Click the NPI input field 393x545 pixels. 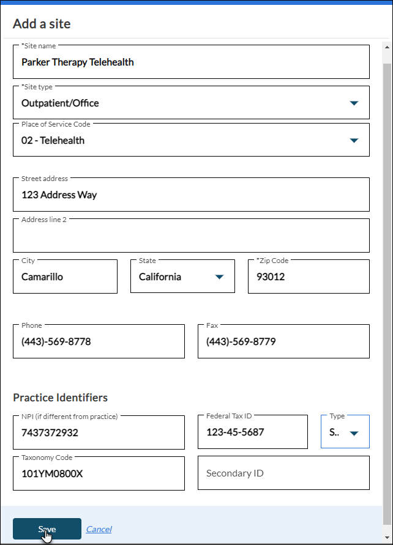99,433
